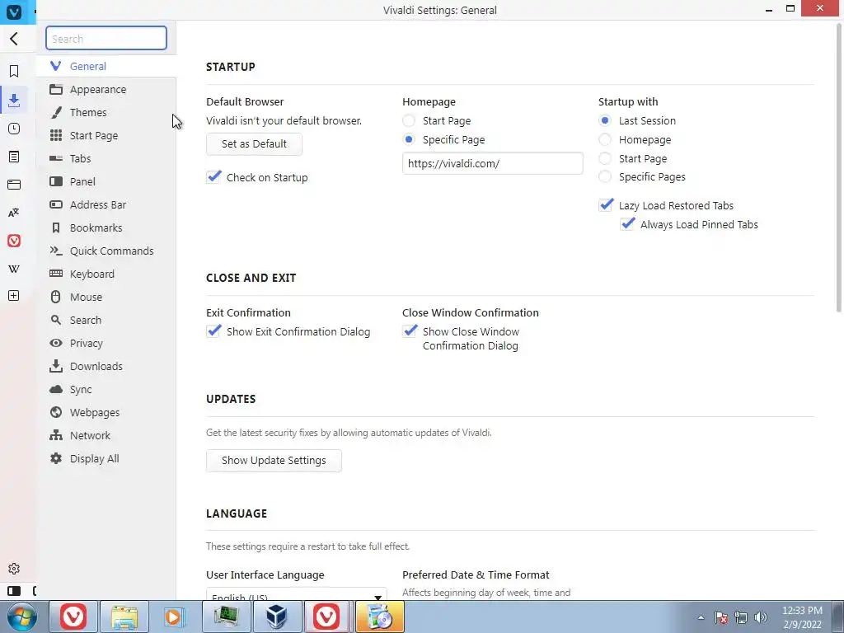The image size is (844, 633).
Task: Open Sync settings category
Action: point(106,390)
